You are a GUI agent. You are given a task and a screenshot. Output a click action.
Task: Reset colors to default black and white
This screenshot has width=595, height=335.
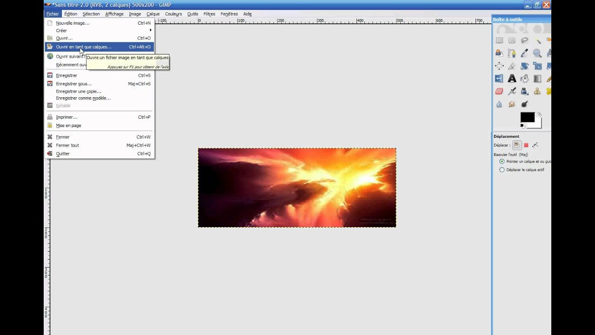522,126
